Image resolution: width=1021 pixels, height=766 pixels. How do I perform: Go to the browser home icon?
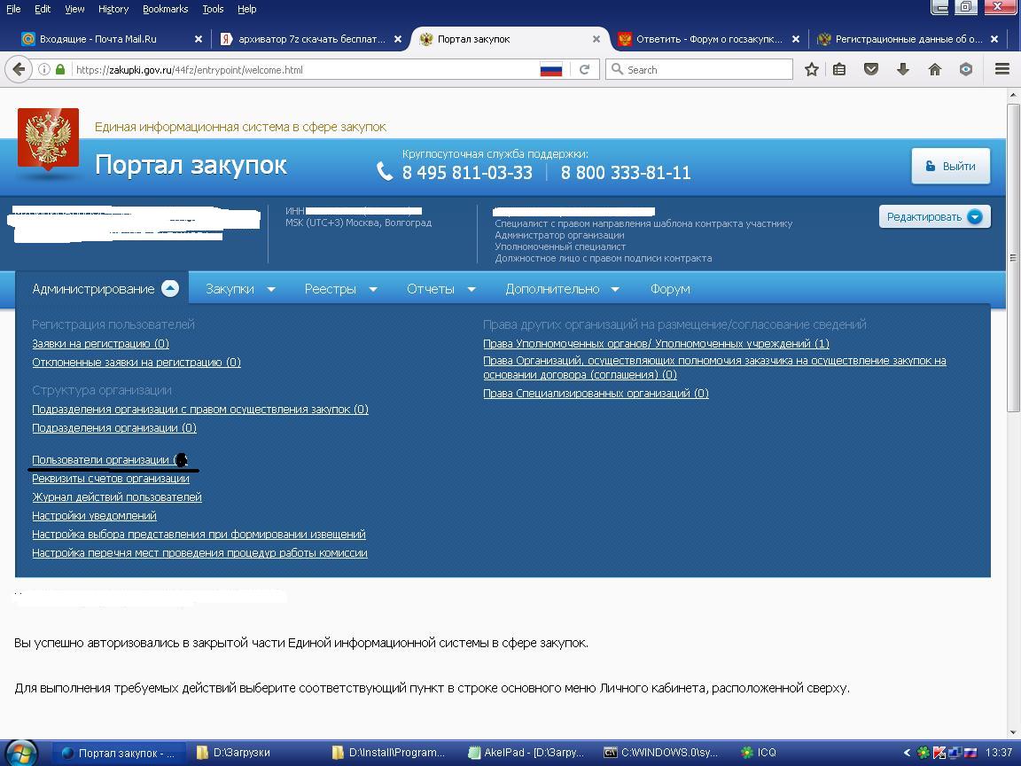point(934,69)
